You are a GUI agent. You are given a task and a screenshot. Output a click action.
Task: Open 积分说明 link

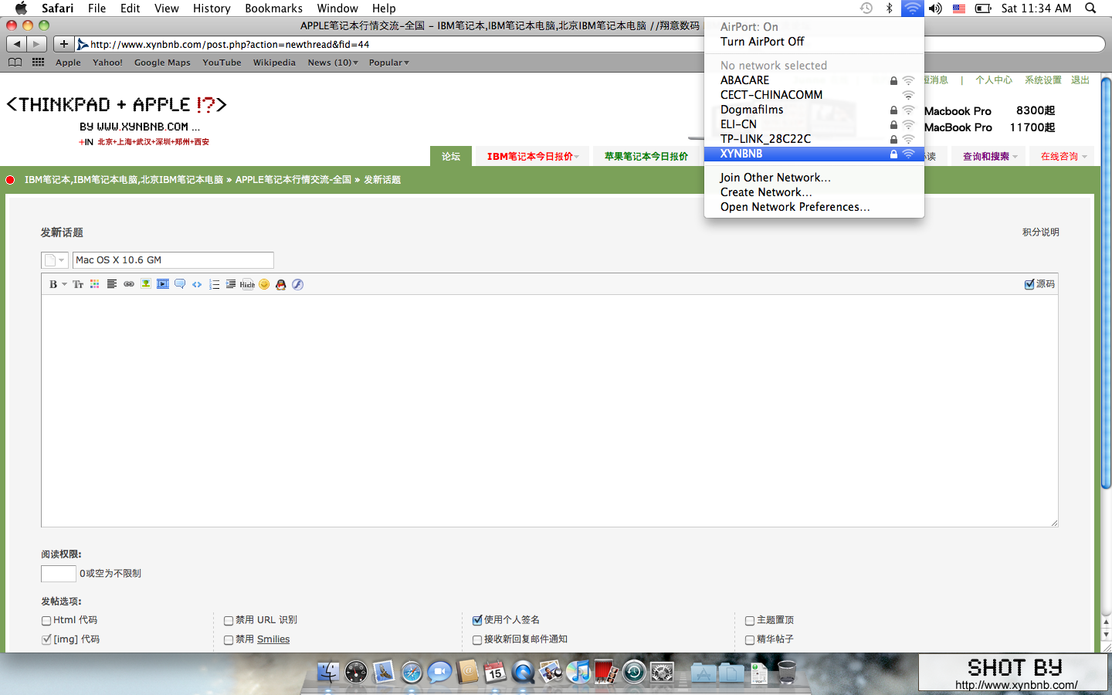[x=1040, y=232]
